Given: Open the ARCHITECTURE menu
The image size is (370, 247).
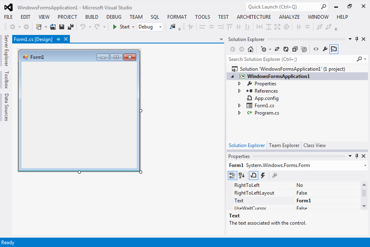Looking at the screenshot, I should 254,17.
